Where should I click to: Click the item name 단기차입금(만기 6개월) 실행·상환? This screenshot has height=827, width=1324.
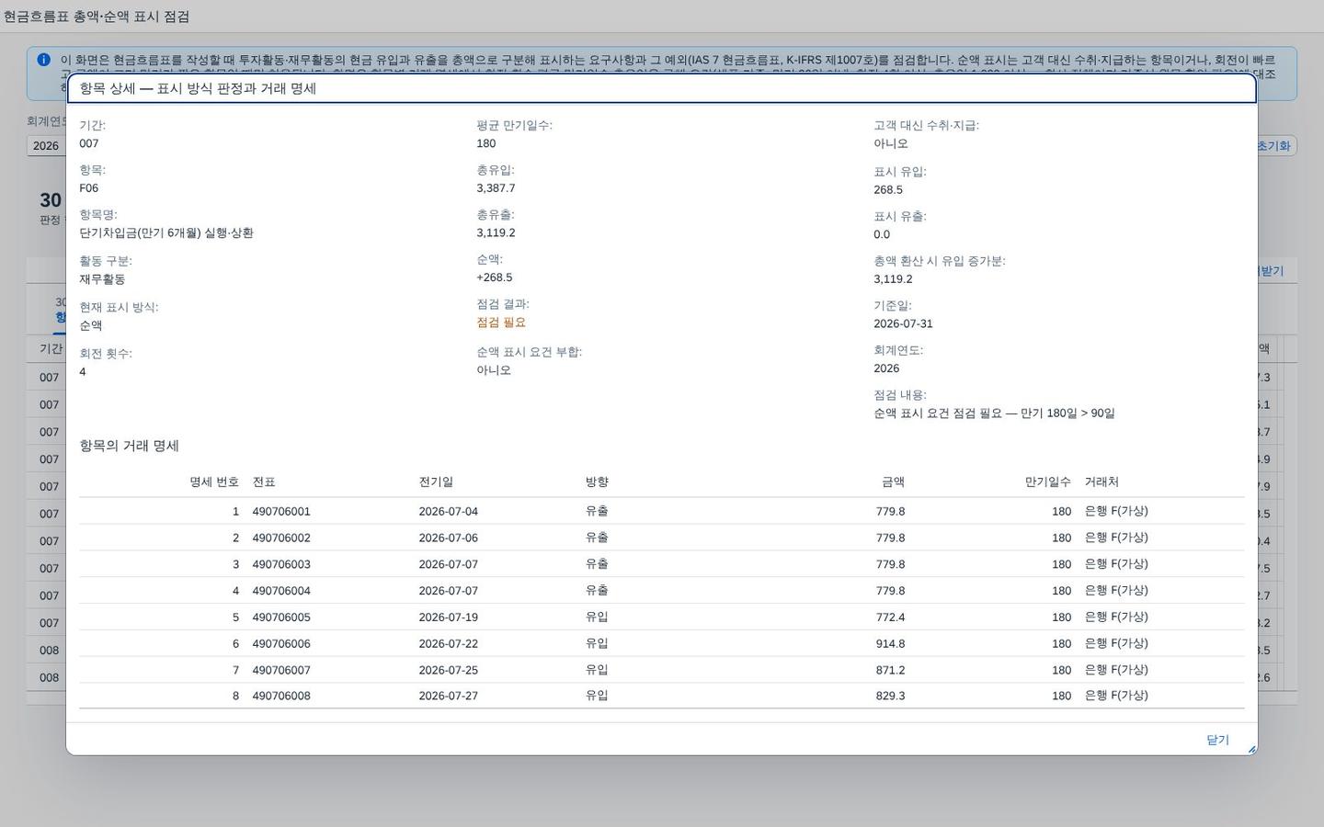pyautogui.click(x=166, y=233)
